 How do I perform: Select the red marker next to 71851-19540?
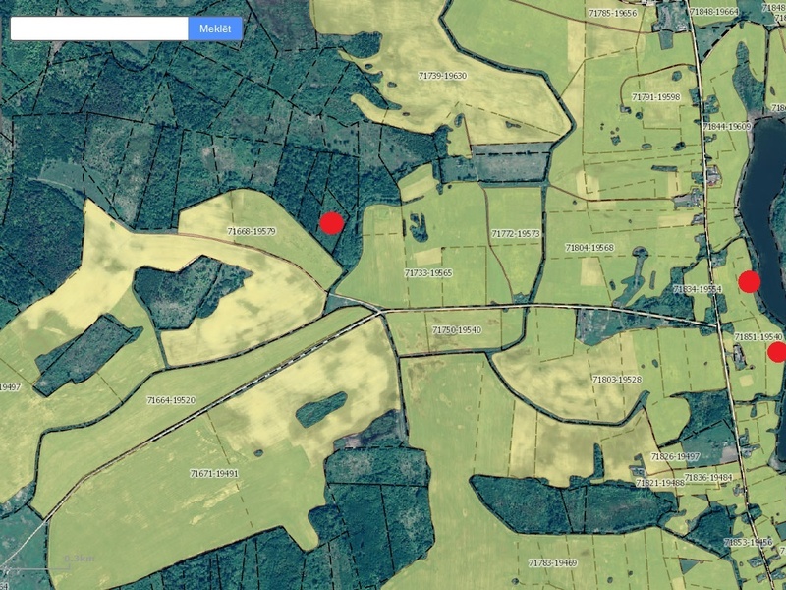(777, 352)
